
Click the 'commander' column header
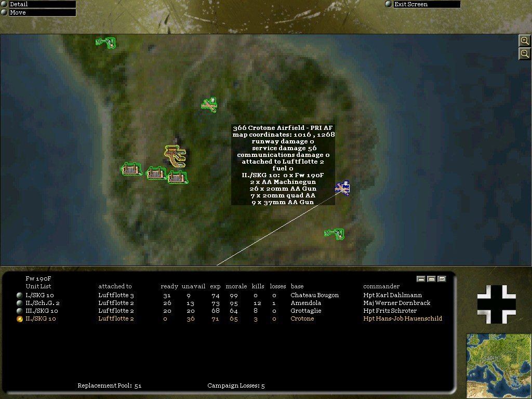[x=381, y=286]
